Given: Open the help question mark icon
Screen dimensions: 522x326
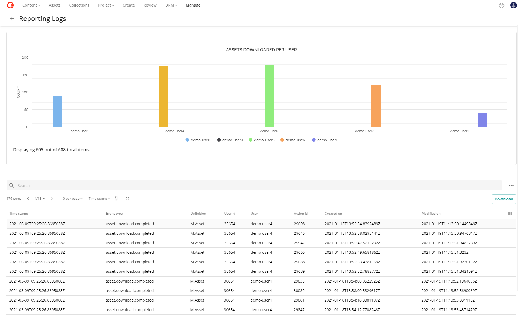Looking at the screenshot, I should pyautogui.click(x=501, y=5).
